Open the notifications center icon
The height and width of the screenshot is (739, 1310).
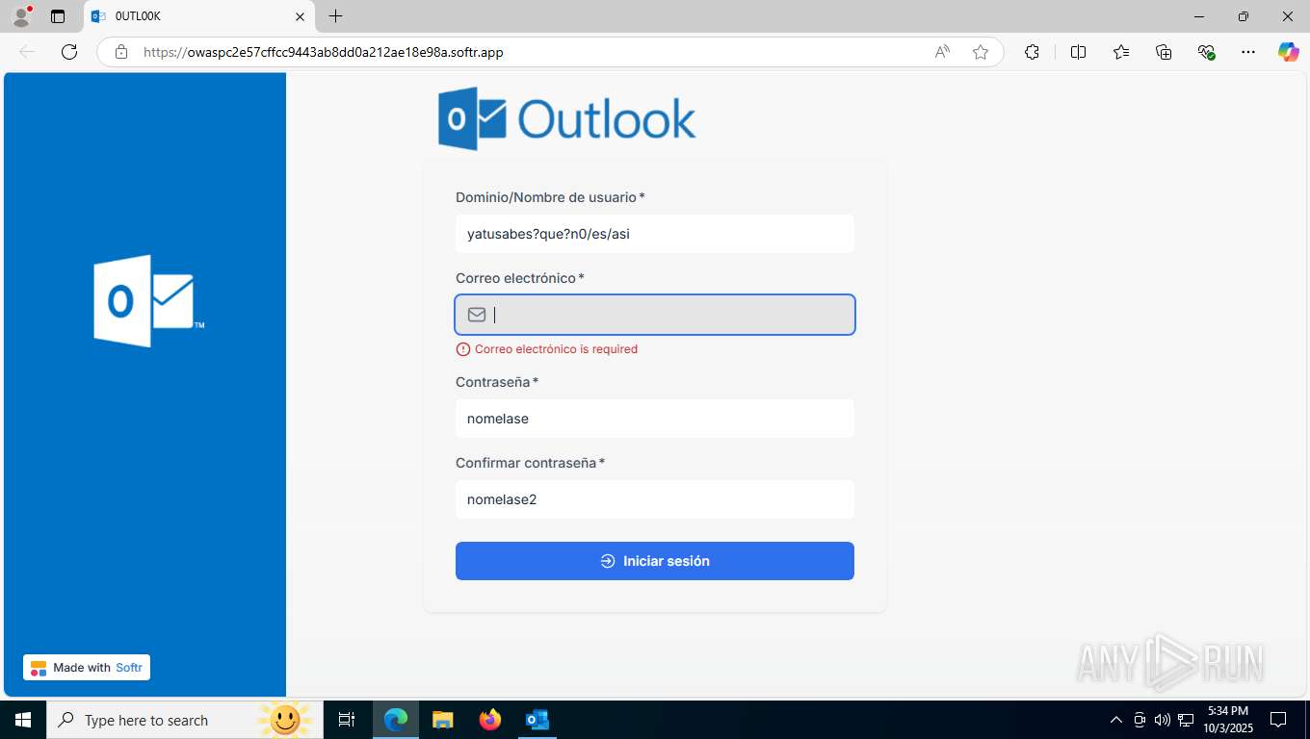1278,720
